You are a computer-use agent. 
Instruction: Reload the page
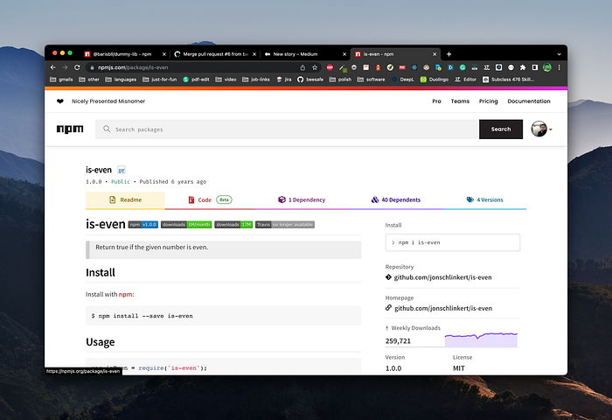(x=77, y=67)
